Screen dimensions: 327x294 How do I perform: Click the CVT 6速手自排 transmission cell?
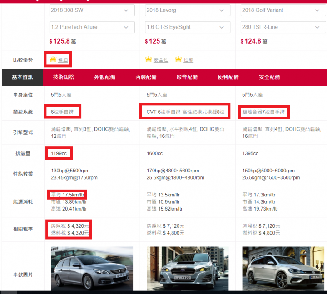(185, 112)
